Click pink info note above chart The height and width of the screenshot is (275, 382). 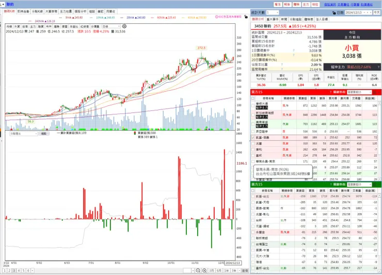point(228,17)
